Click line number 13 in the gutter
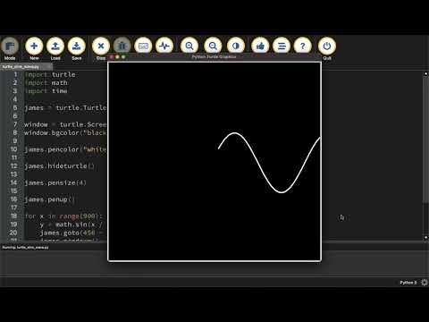This screenshot has width=429, height=322. click(x=13, y=174)
